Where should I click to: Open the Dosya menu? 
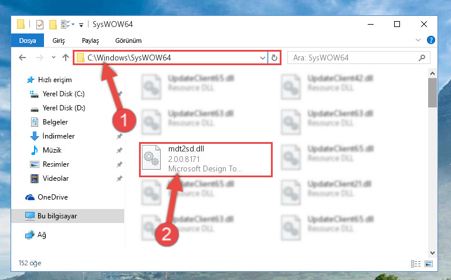(x=28, y=41)
